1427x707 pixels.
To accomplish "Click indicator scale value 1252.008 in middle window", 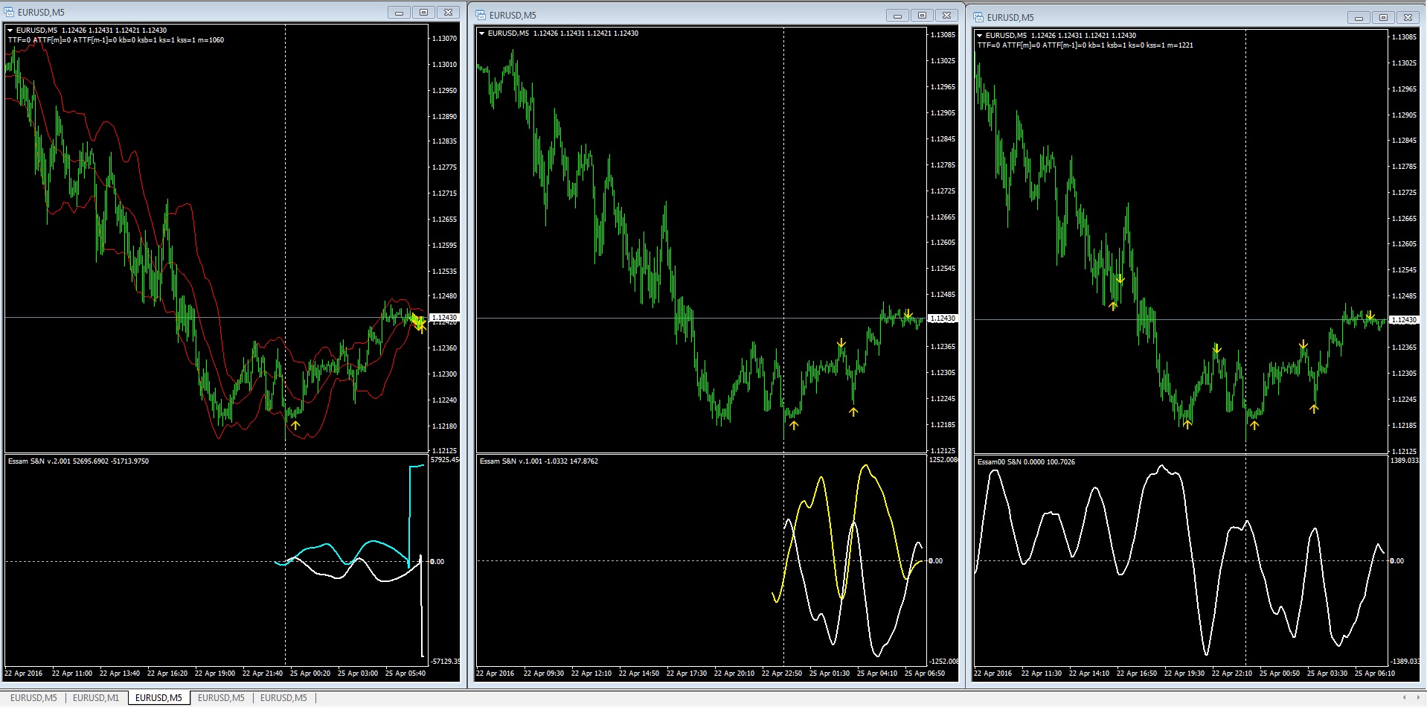I will click(943, 460).
